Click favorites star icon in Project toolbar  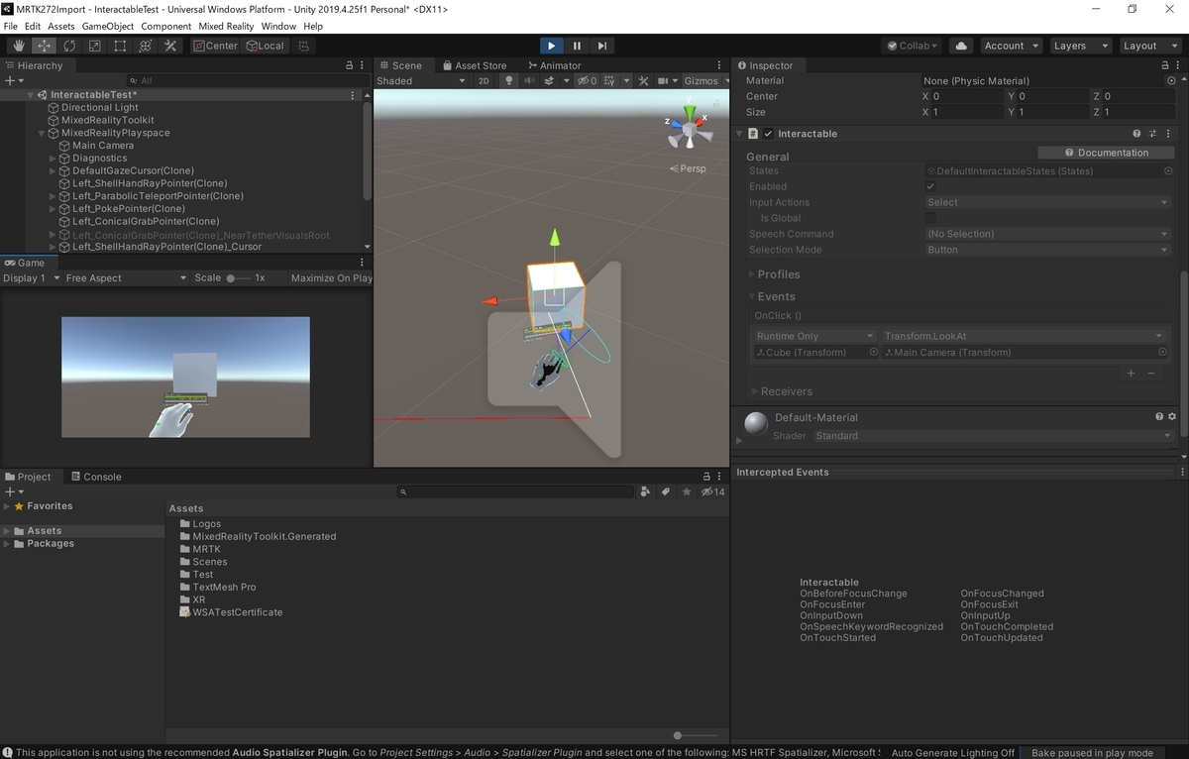pyautogui.click(x=686, y=491)
